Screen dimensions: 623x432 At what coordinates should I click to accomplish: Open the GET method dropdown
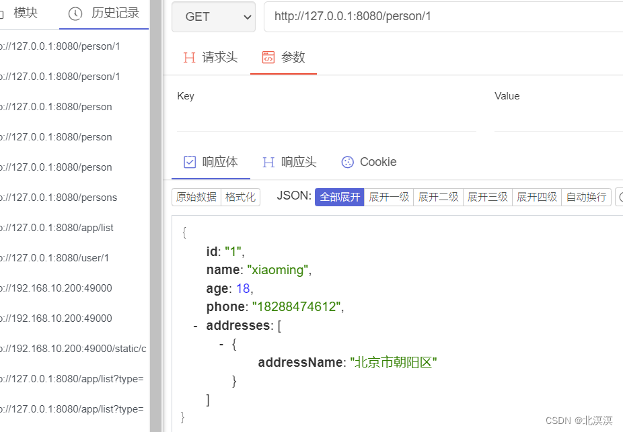(x=213, y=17)
